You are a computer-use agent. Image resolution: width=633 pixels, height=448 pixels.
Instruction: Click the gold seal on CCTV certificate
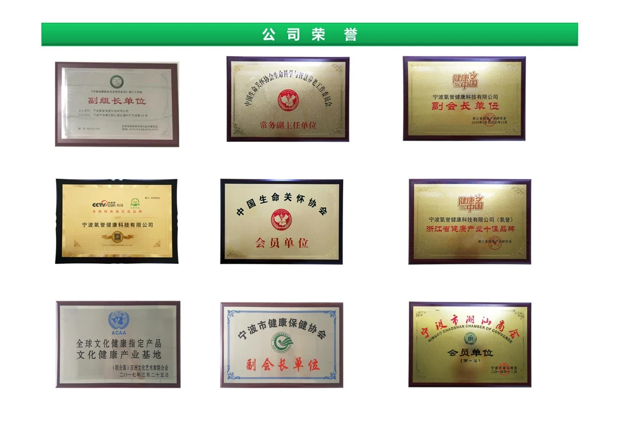[x=117, y=237]
